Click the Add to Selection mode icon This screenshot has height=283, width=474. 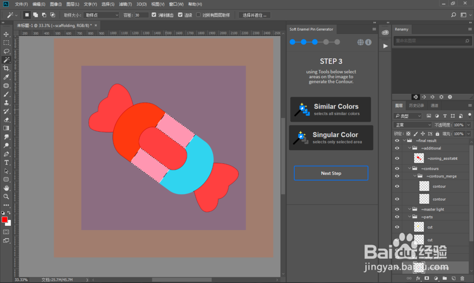point(36,15)
